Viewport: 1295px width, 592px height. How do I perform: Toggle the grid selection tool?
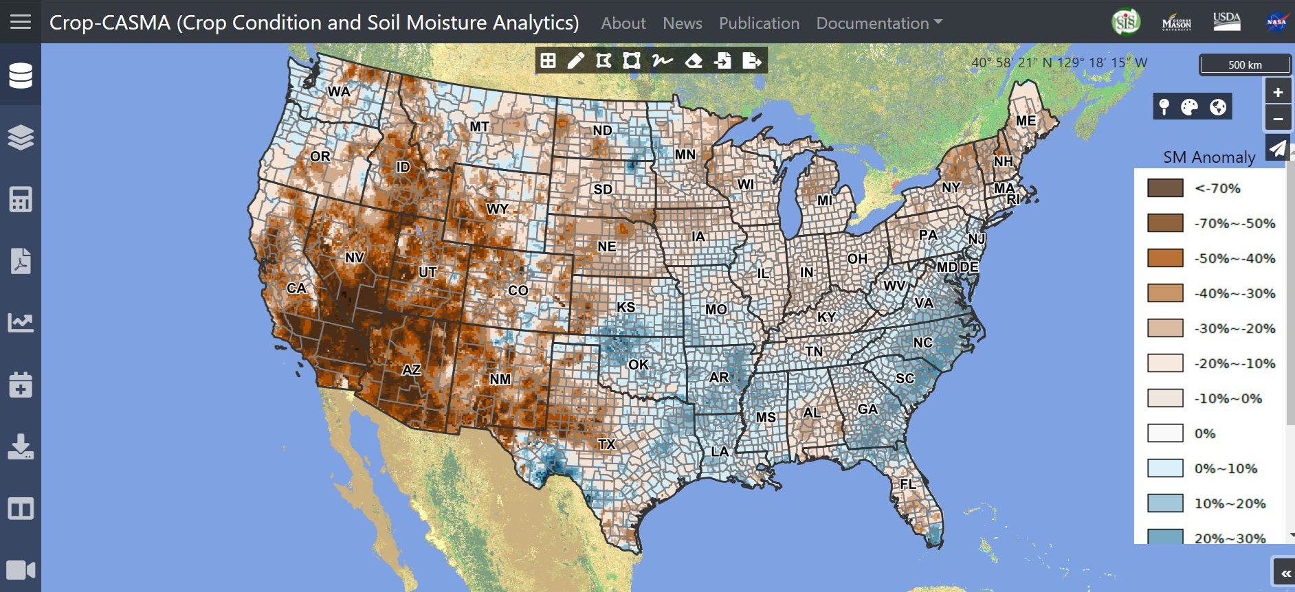(548, 61)
